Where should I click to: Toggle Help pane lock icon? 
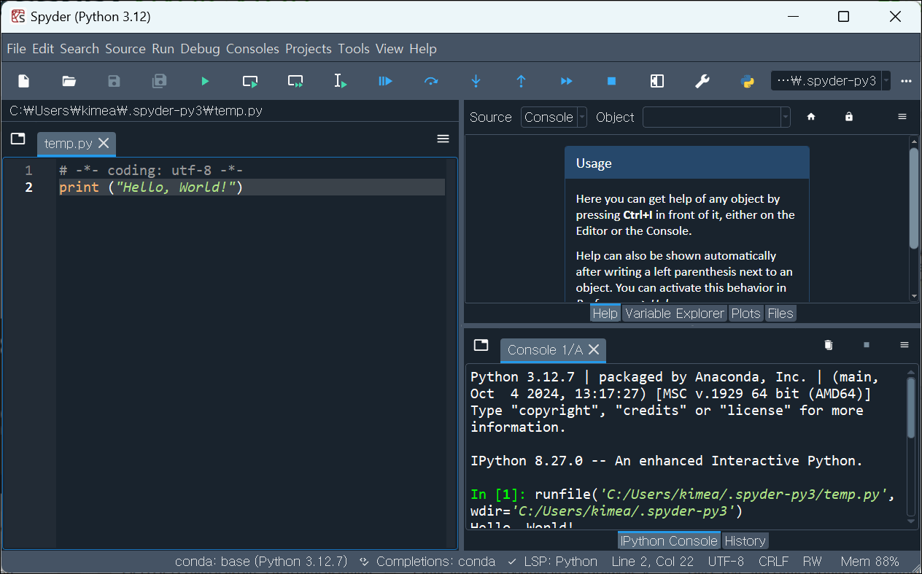(849, 117)
